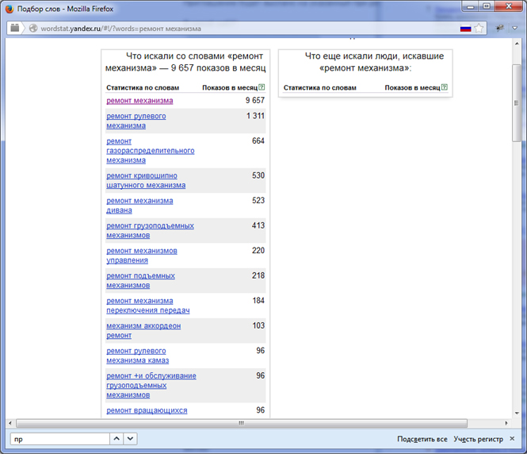Image resolution: width=527 pixels, height=454 pixels.
Task: Click the count value '103'
Action: (258, 325)
